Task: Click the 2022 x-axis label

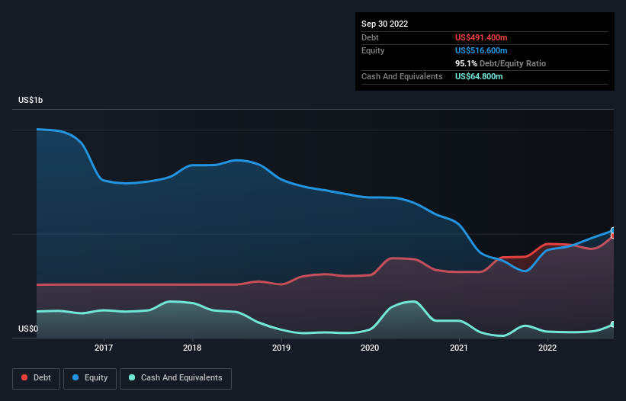Action: (x=547, y=348)
